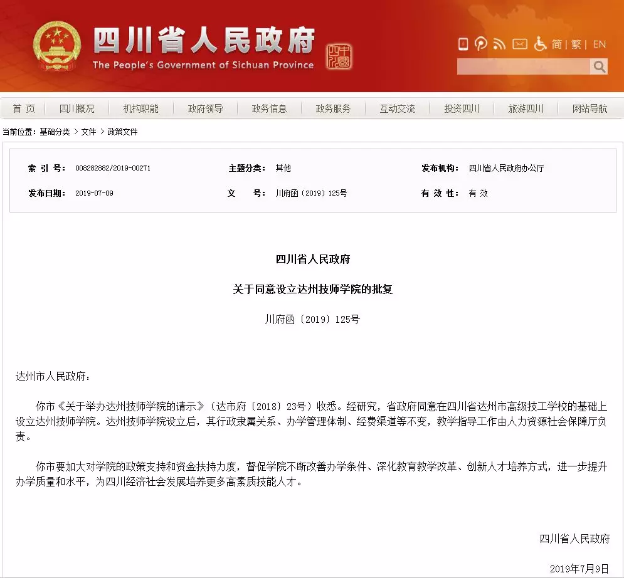The image size is (624, 578).
Task: Click the 当前位置: breadcrumb label
Action: (19, 132)
